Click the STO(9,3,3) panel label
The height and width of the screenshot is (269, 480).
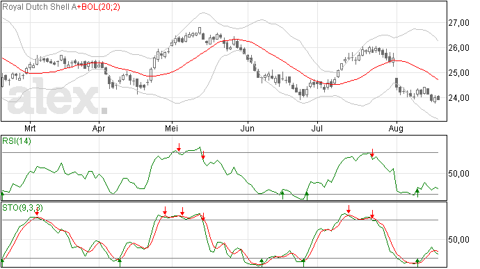point(22,208)
